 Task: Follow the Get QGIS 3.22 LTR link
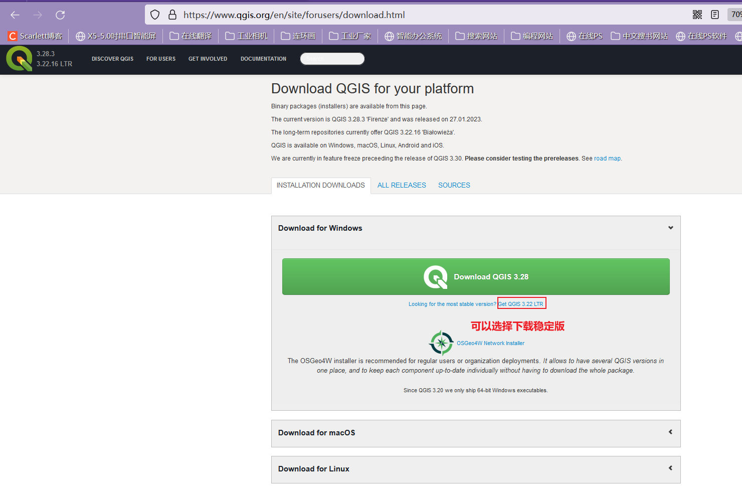tap(521, 304)
